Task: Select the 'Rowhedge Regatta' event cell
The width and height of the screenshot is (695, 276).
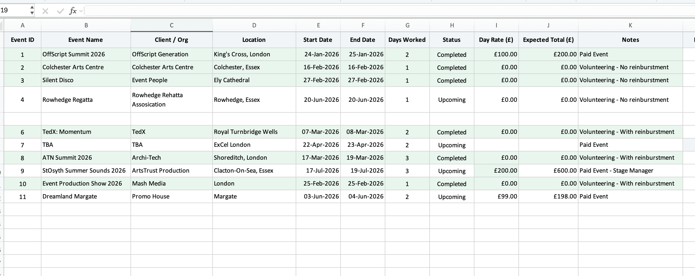Action: click(x=86, y=100)
